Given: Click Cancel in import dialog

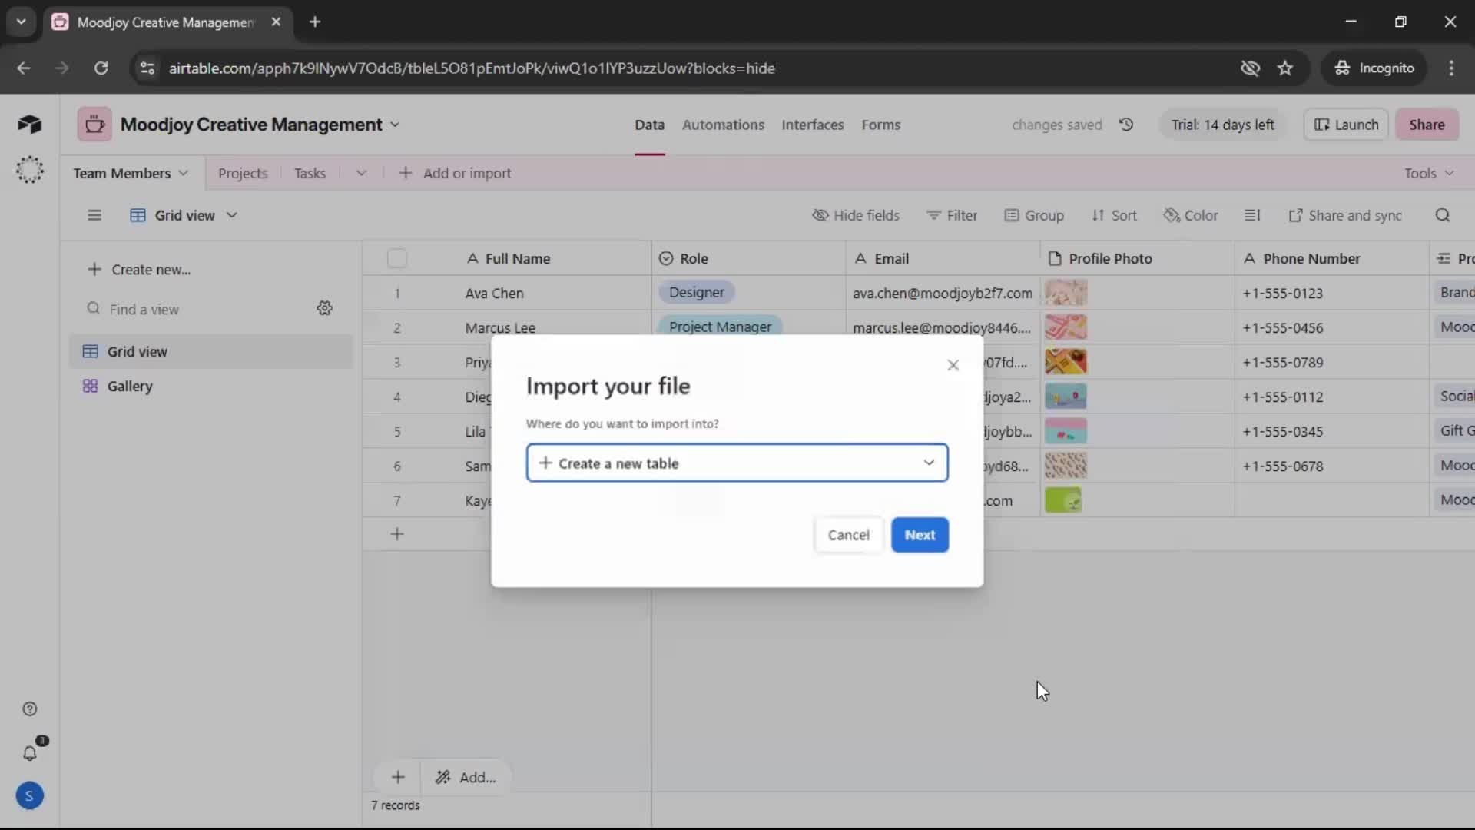Looking at the screenshot, I should [x=848, y=535].
